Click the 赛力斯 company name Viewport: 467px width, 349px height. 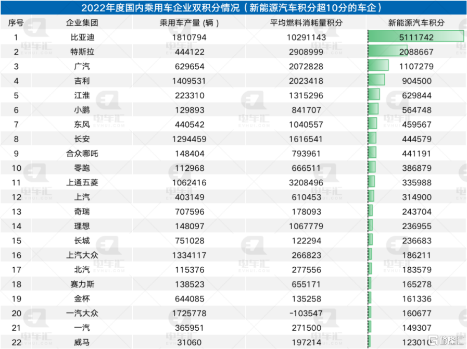[x=82, y=284]
